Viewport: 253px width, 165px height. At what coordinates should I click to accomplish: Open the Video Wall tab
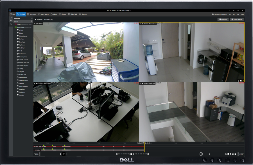pos(72,14)
